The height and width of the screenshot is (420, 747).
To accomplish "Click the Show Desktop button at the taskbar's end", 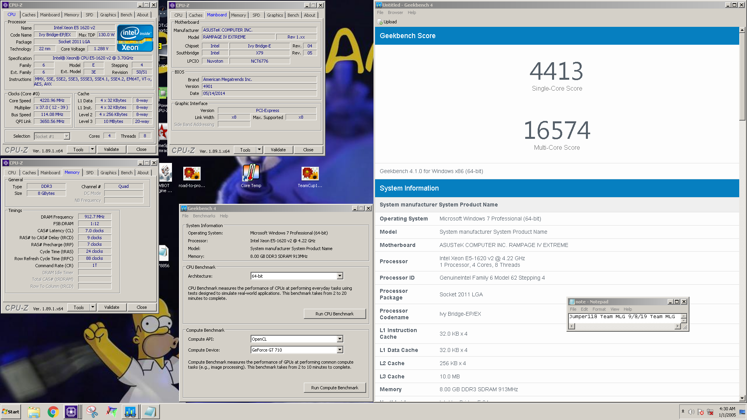I will 743,412.
